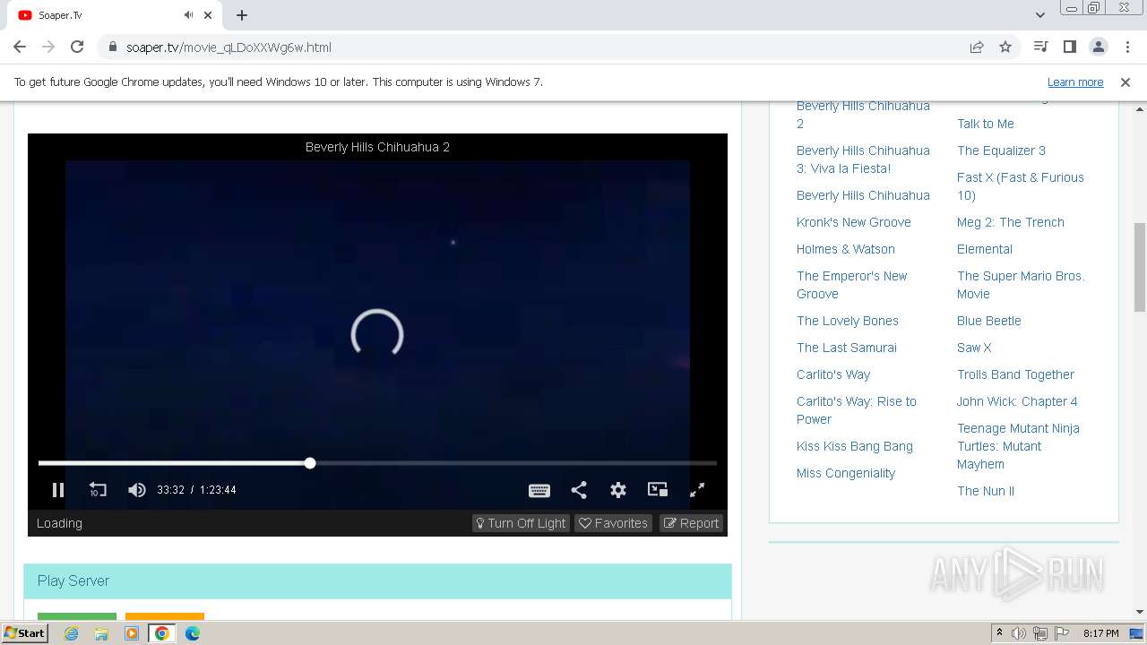Dismiss the Chrome update notification bar

pos(1125,82)
